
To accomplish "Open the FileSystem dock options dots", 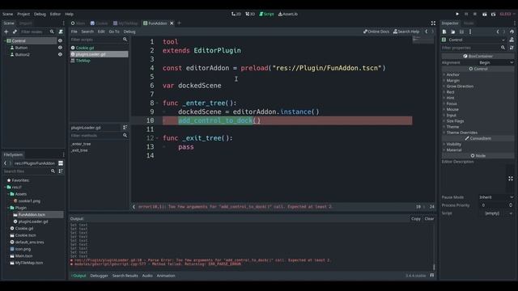I will click(x=63, y=154).
